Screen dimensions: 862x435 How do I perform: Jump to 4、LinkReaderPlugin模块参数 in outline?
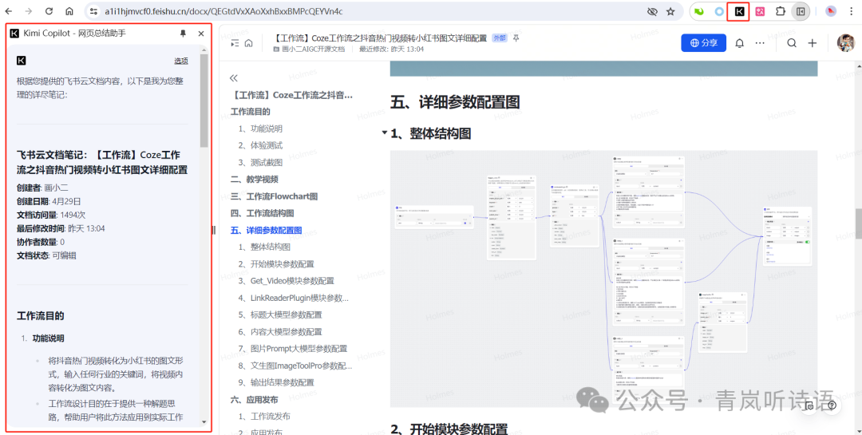coord(294,298)
